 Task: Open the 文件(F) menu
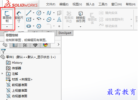[51, 4]
